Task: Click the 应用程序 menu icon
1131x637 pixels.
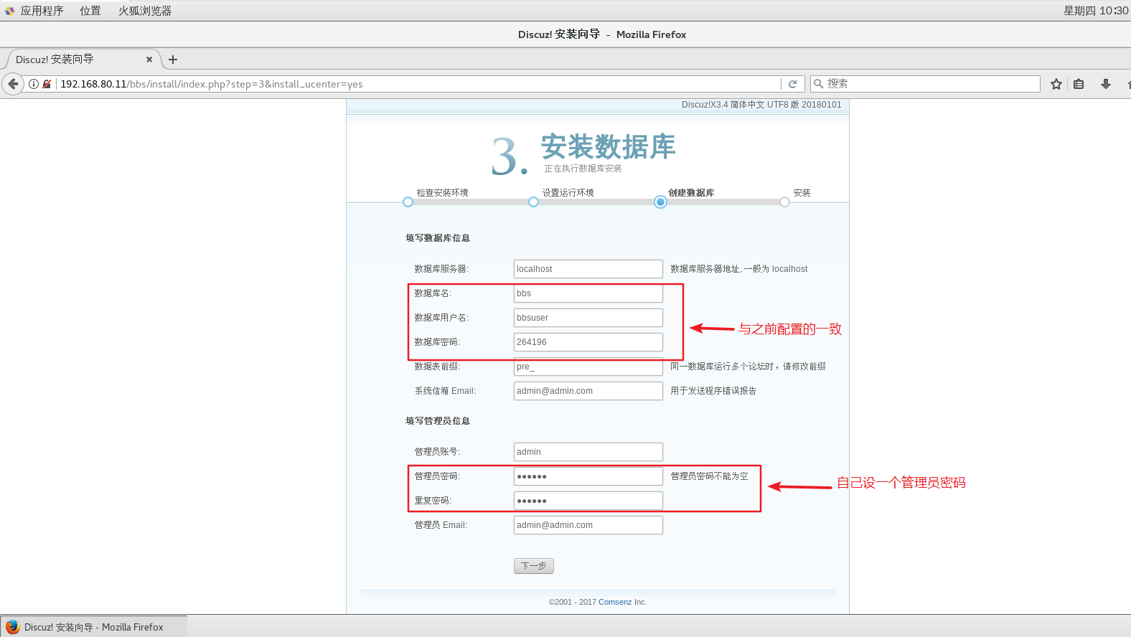Action: 10,11
